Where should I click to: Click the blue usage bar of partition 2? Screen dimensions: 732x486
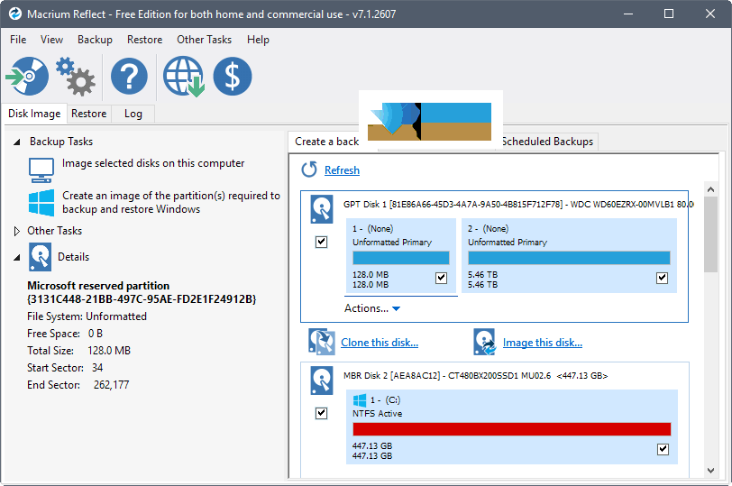click(569, 258)
